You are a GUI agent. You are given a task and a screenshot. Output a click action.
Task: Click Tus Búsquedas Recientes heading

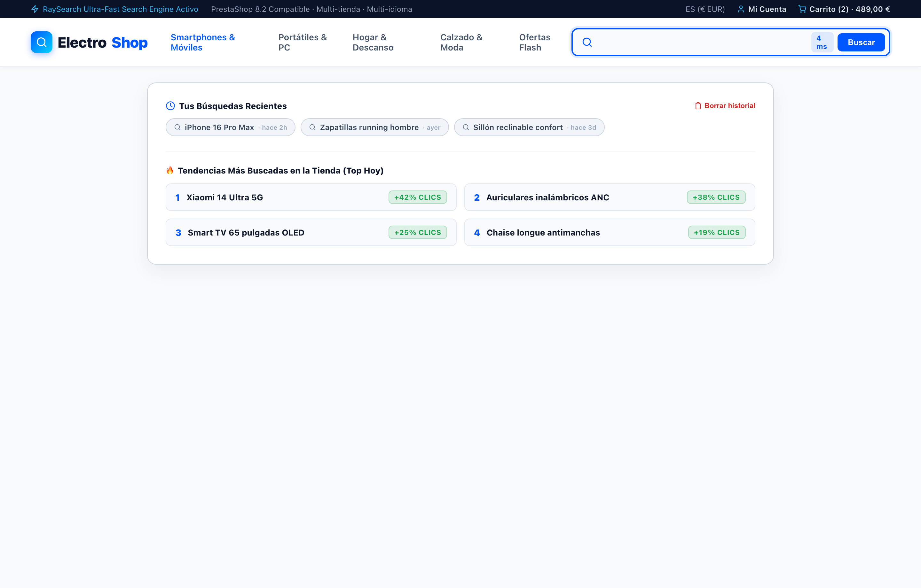point(233,106)
